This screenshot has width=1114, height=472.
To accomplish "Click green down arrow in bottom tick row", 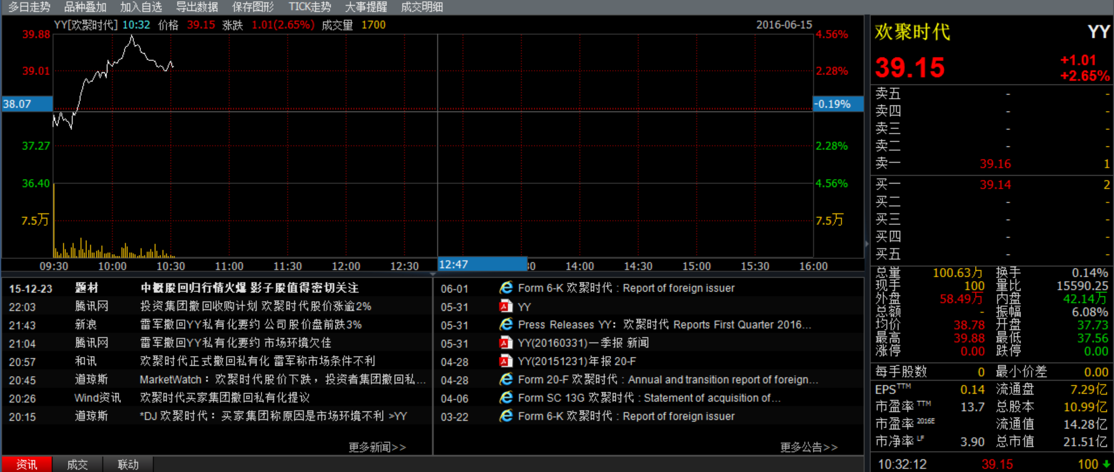I will click(x=1106, y=464).
